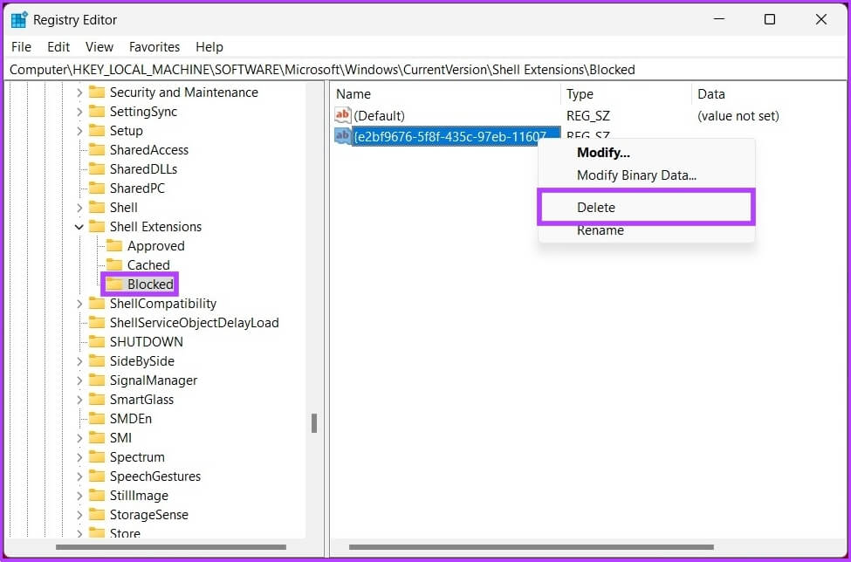
Task: Click the SharedDLLs folder icon
Action: 97,169
